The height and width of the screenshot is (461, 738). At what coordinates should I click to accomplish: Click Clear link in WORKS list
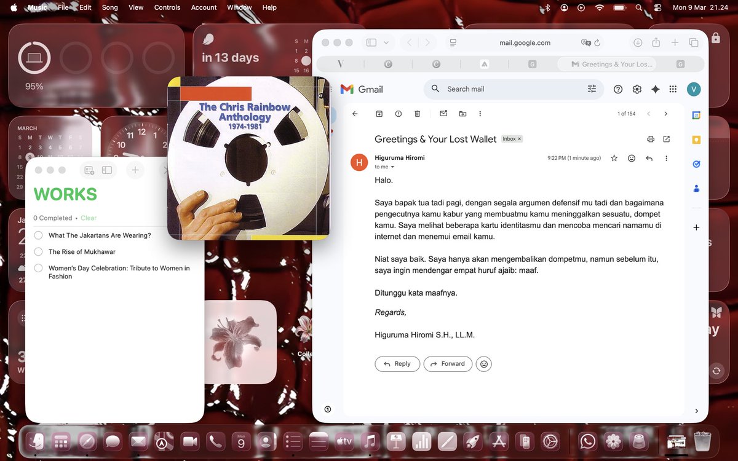pyautogui.click(x=89, y=218)
